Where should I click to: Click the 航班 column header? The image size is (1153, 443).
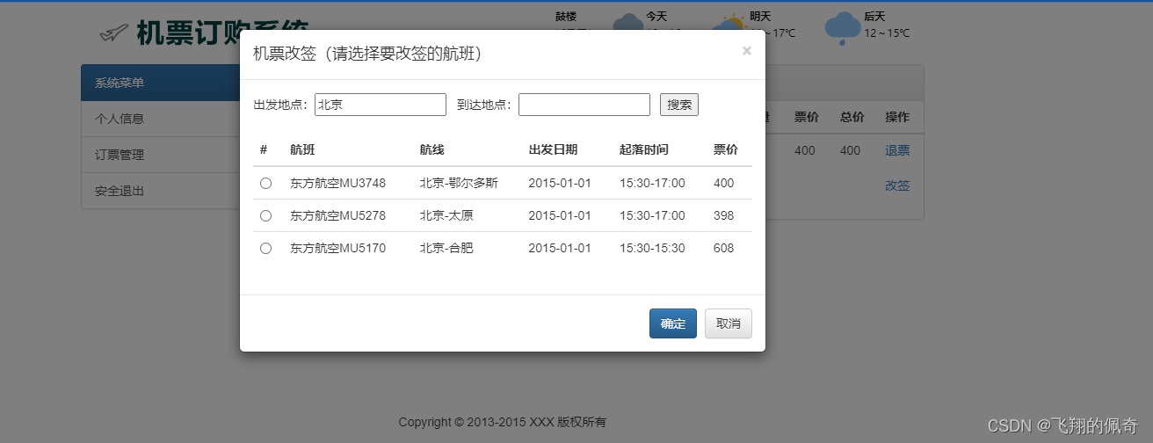tap(301, 149)
